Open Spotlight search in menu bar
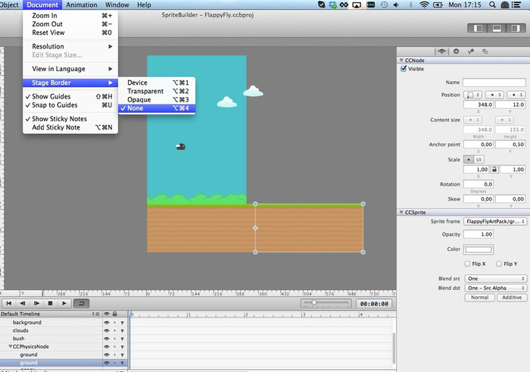 point(492,5)
